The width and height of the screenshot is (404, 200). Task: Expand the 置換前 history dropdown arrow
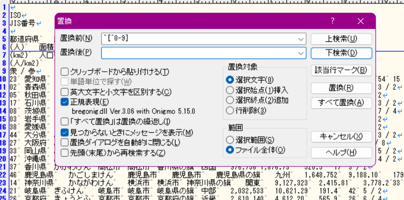[300, 39]
